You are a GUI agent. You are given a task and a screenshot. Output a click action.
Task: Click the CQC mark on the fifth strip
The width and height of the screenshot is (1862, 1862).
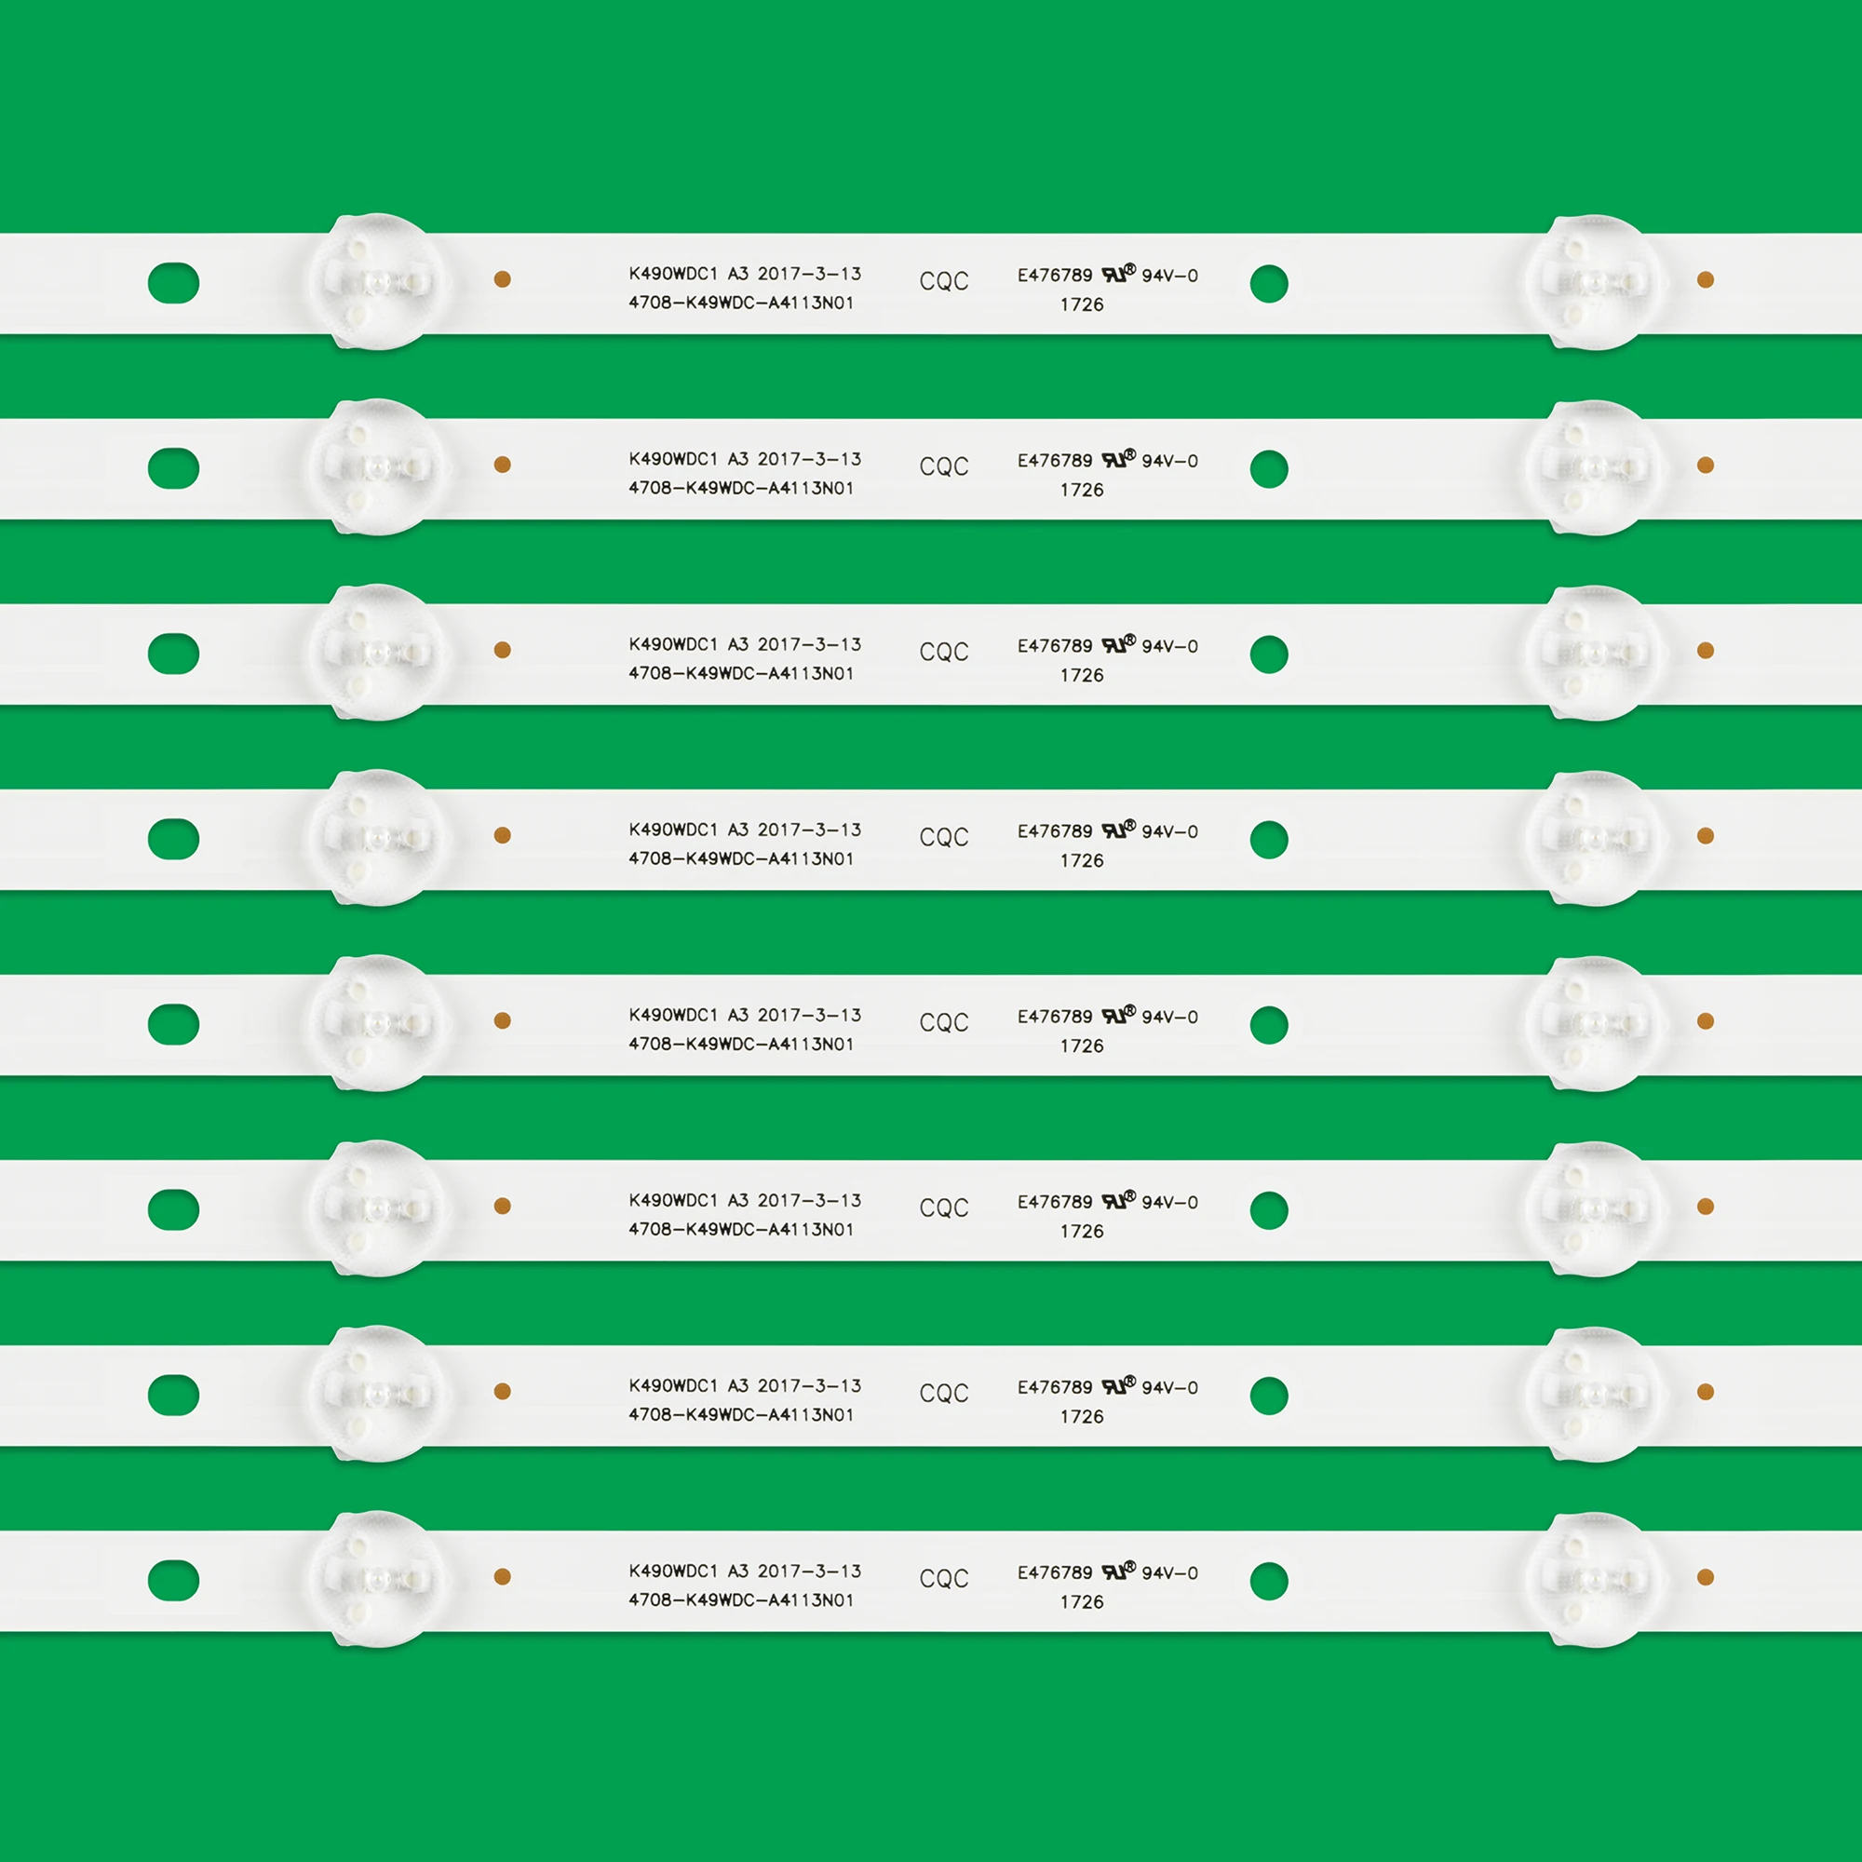[x=943, y=1022]
